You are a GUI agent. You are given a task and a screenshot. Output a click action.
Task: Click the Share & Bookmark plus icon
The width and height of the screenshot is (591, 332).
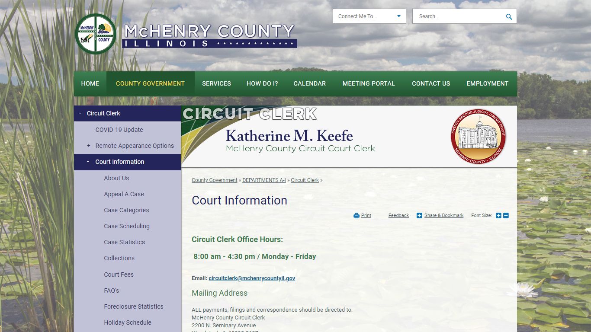(x=419, y=216)
